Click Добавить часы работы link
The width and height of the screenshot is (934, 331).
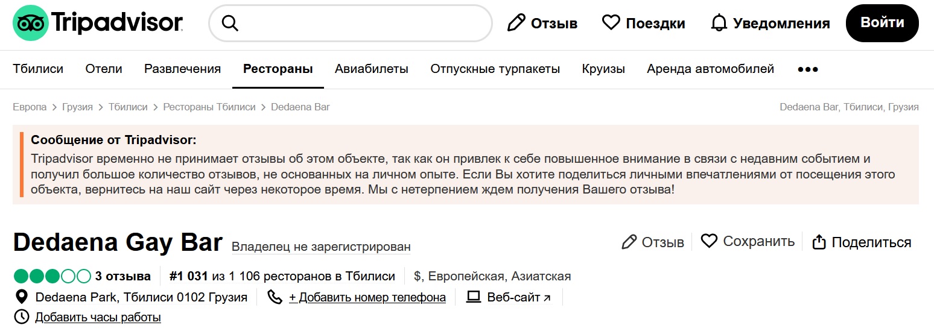(x=98, y=317)
